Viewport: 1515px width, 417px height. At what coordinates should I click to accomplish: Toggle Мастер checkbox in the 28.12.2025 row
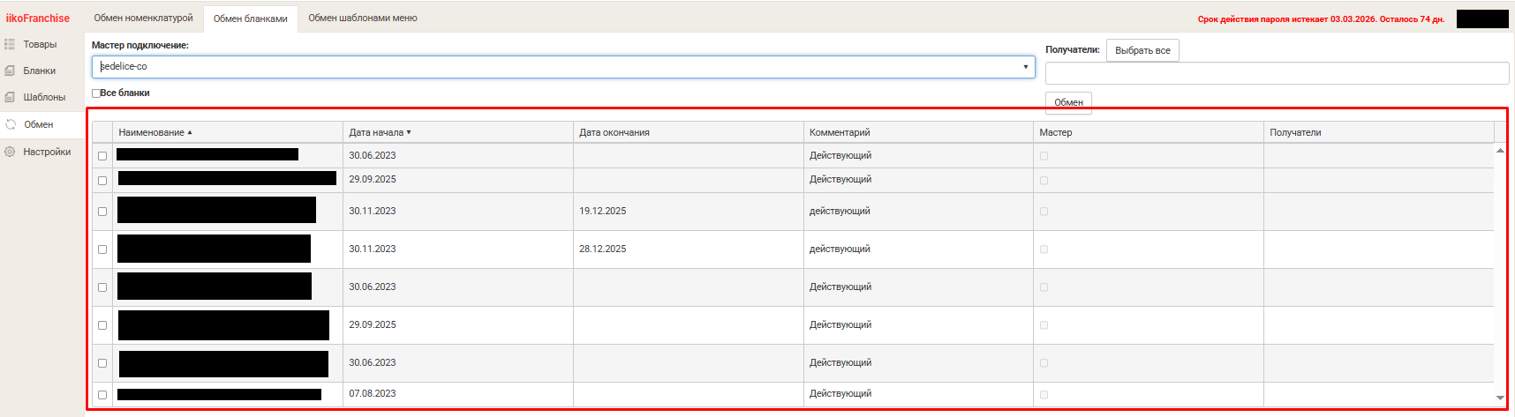[x=1044, y=249]
